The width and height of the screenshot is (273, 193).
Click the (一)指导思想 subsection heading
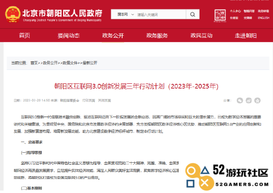click(31, 153)
